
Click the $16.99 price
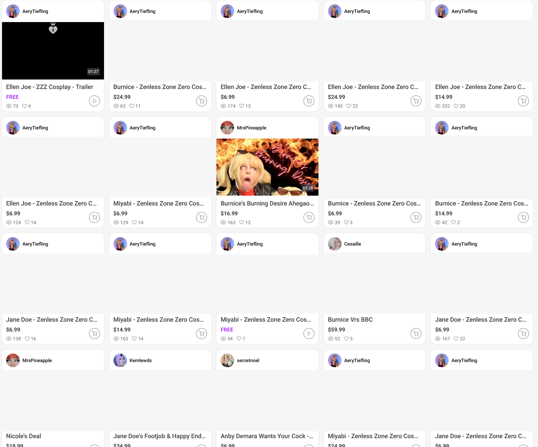[x=229, y=213]
